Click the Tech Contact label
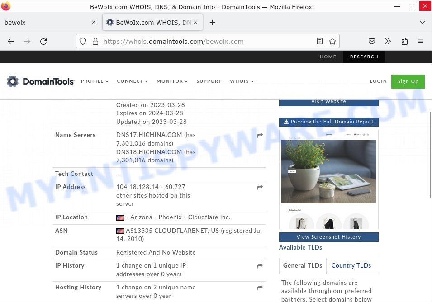The height and width of the screenshot is (302, 432). [x=74, y=174]
